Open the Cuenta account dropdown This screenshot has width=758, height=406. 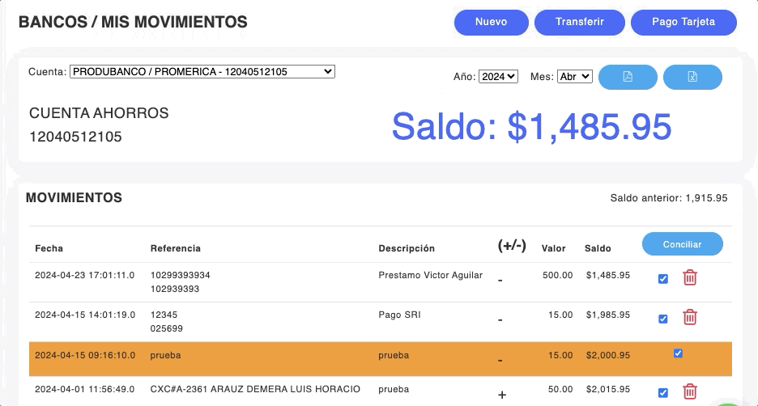pos(202,72)
